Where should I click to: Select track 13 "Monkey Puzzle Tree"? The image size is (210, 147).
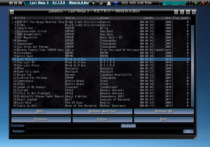101,50
